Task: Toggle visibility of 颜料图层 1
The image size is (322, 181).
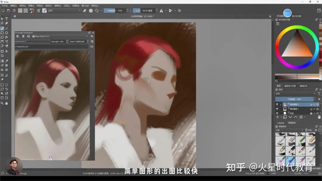Action: [x=277, y=109]
